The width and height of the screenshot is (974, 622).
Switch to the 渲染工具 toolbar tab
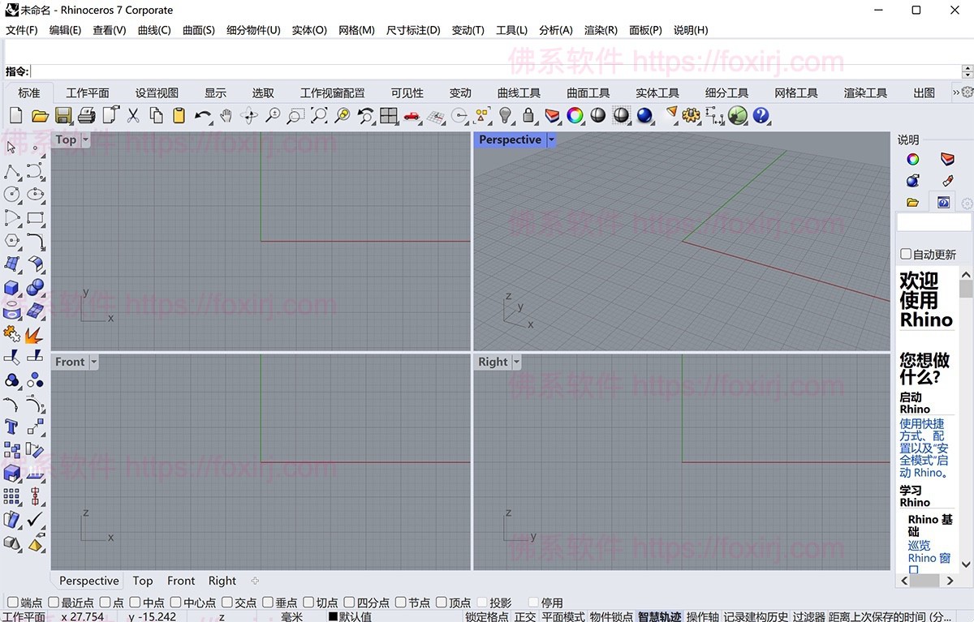coord(865,92)
